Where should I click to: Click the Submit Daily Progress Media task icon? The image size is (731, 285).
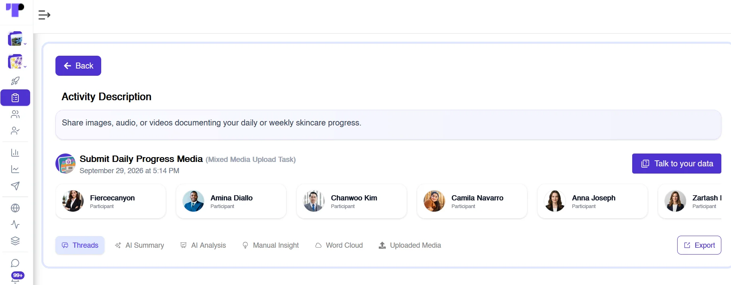(65, 164)
